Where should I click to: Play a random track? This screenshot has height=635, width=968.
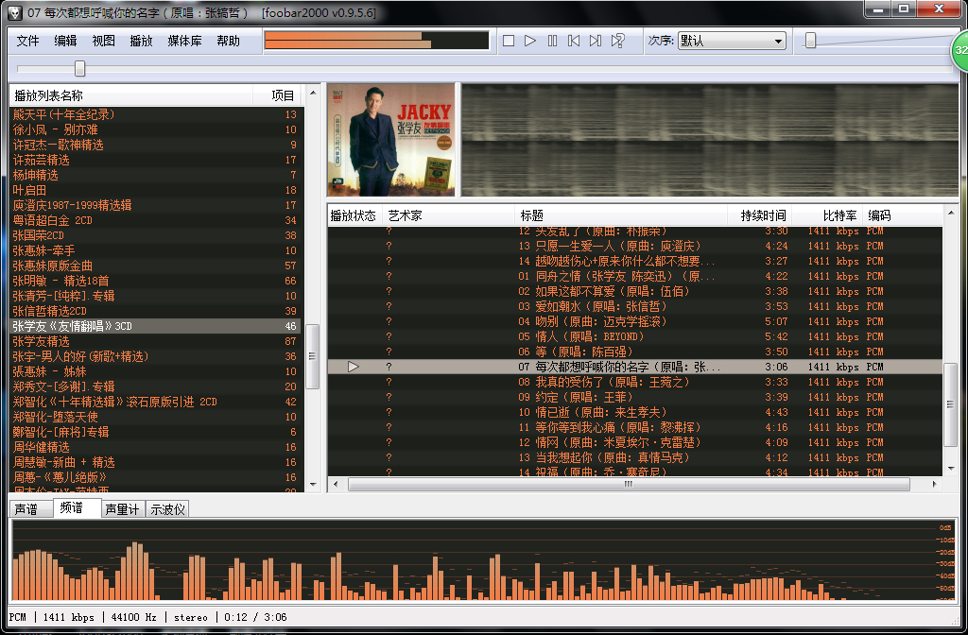coord(617,41)
